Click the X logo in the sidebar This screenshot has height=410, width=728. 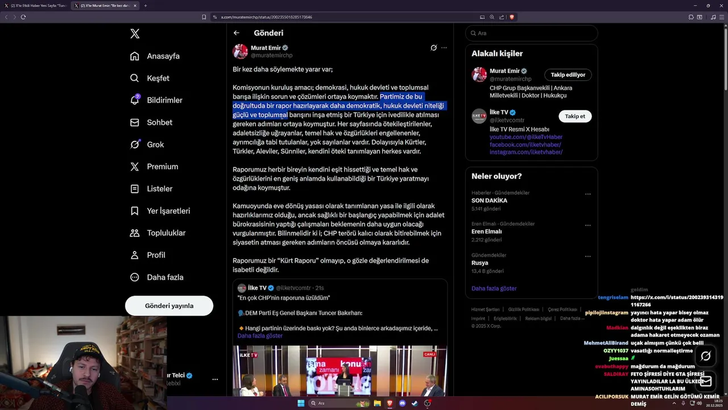pyautogui.click(x=135, y=34)
